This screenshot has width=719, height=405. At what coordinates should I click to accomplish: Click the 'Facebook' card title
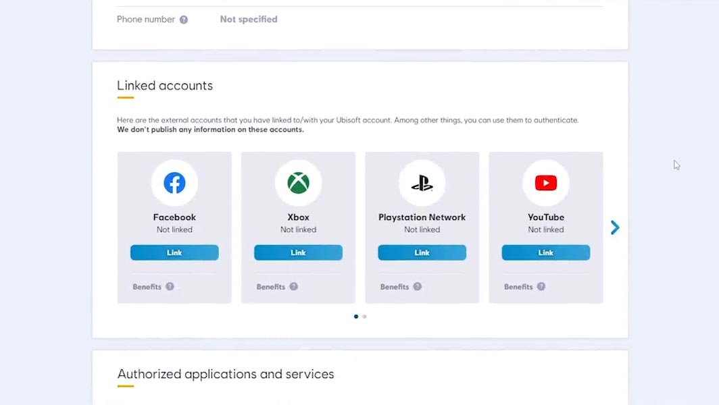(174, 217)
